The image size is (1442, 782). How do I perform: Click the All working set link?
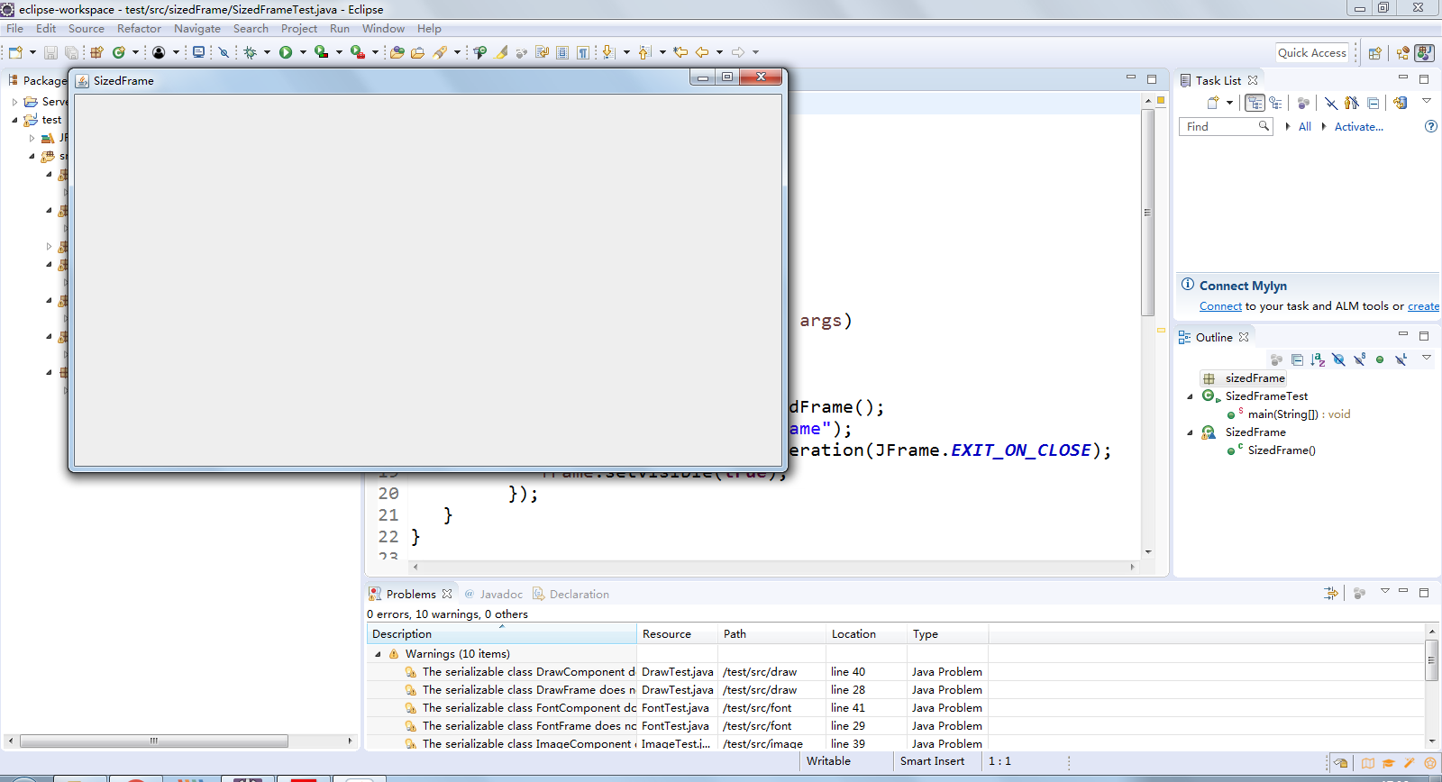pyautogui.click(x=1304, y=127)
